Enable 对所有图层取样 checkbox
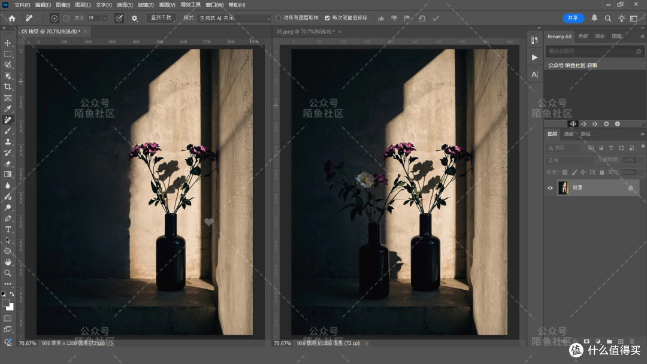This screenshot has height=364, width=647. coord(279,18)
